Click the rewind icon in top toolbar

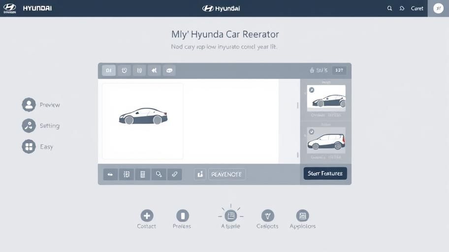(x=154, y=70)
